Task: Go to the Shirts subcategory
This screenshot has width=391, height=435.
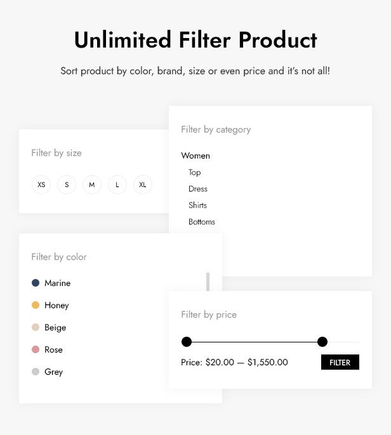Action: coord(198,205)
